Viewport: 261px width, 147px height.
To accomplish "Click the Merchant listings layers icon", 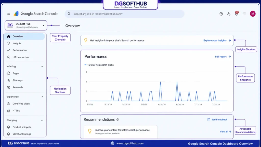I will click(8, 134).
